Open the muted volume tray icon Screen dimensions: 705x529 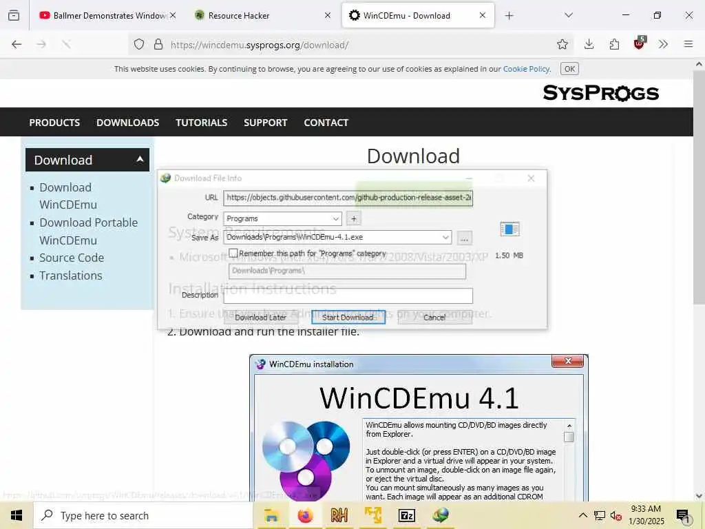pos(616,516)
